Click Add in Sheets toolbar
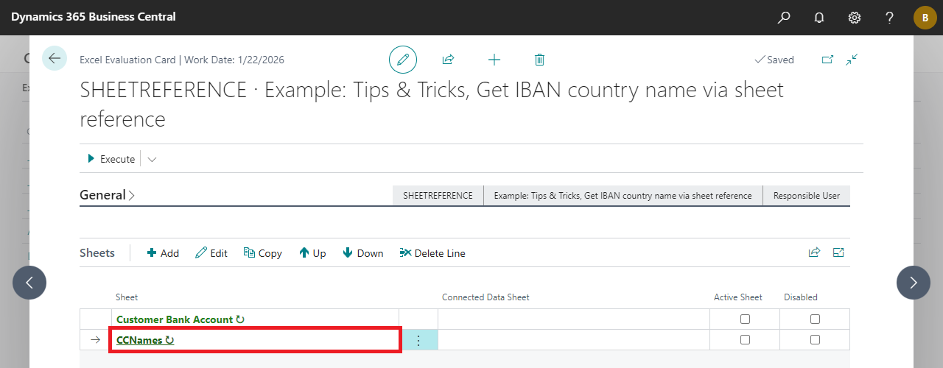This screenshot has width=943, height=368. pyautogui.click(x=163, y=253)
